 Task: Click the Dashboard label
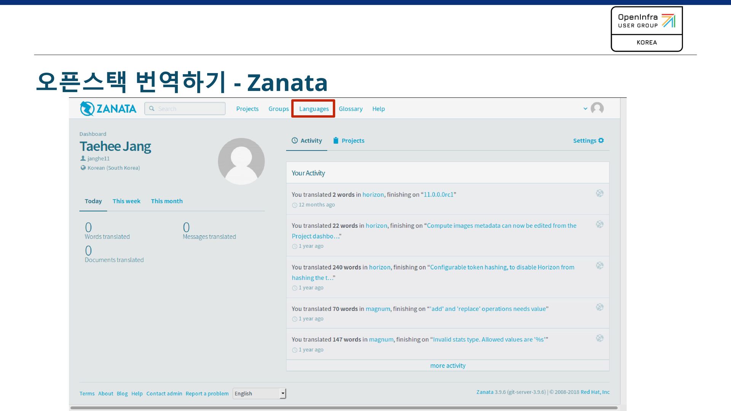(x=93, y=134)
